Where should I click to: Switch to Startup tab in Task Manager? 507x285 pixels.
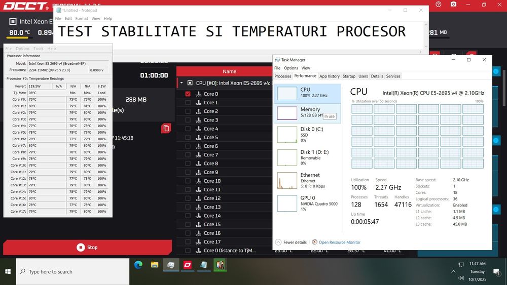[x=349, y=76]
